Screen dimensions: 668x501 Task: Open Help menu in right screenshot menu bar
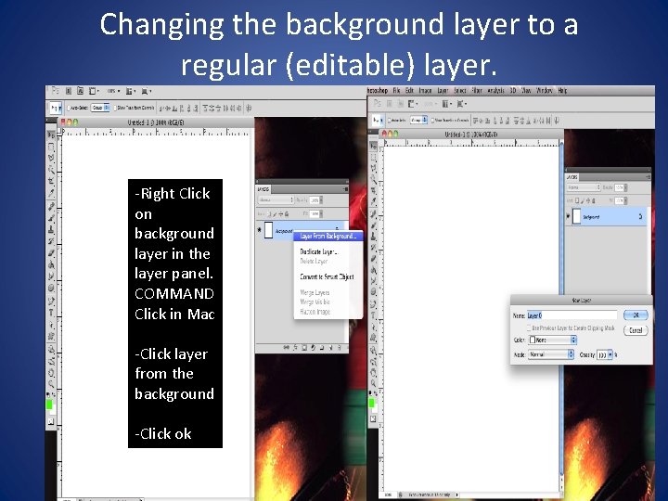tap(562, 91)
